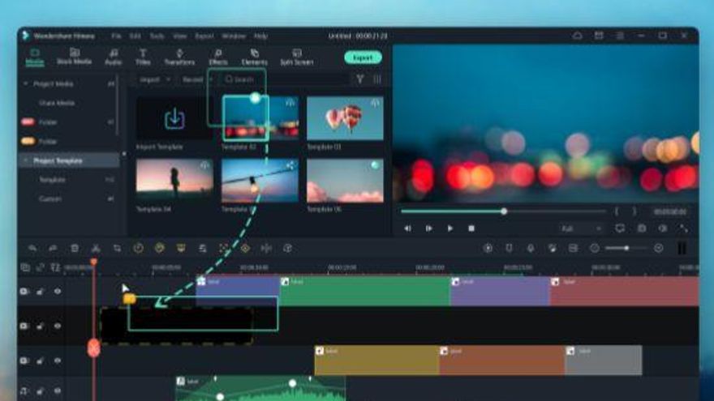Screen dimensions: 714x401
Task: Select the pink clouds Template 06 thumbnail
Action: (x=345, y=181)
